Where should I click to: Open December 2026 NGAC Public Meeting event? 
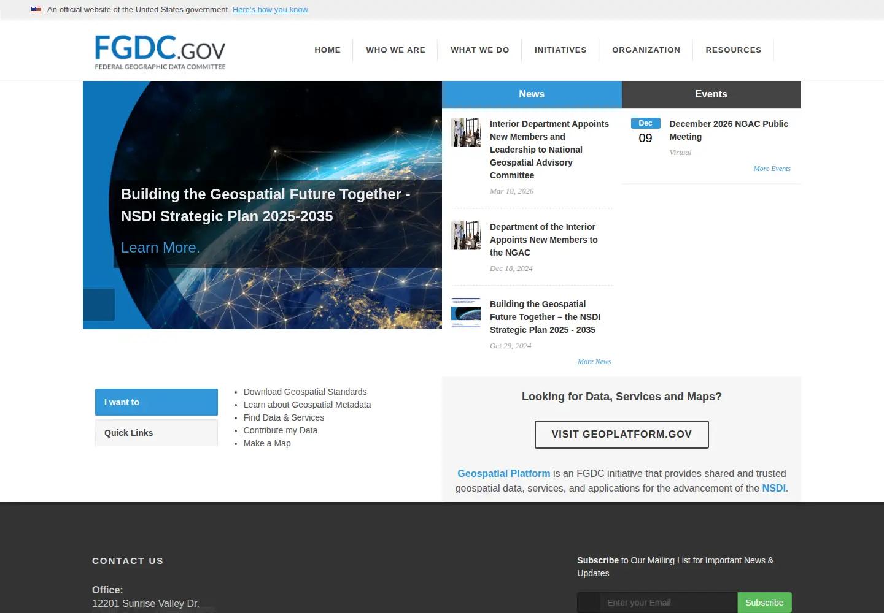tap(729, 130)
